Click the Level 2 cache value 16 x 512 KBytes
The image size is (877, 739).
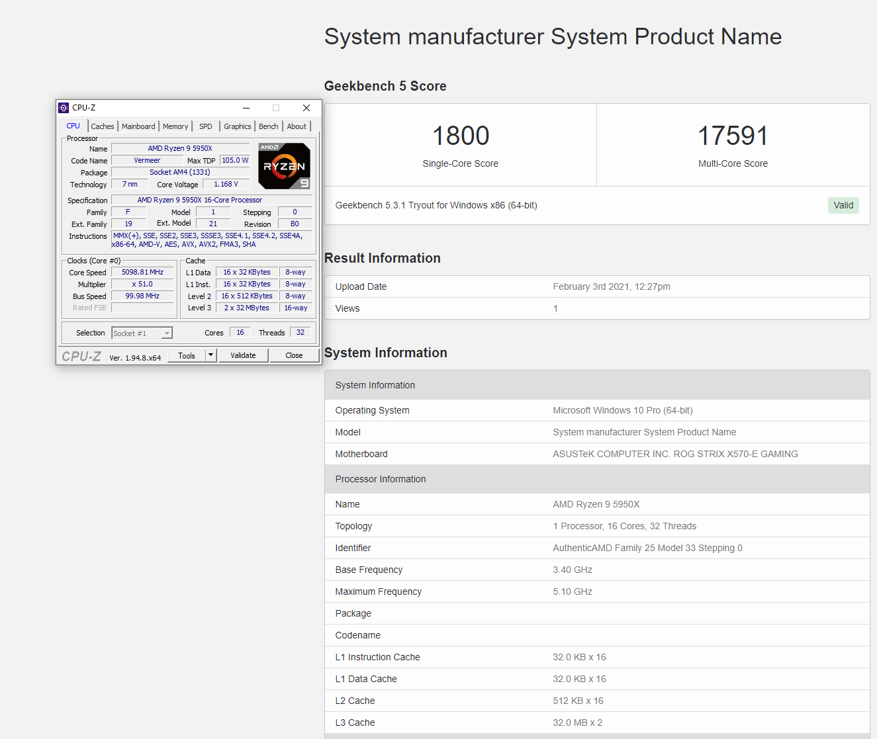tap(247, 296)
